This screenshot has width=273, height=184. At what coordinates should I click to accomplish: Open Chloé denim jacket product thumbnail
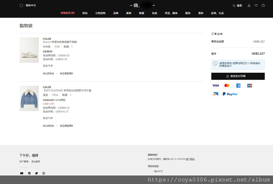point(29,98)
